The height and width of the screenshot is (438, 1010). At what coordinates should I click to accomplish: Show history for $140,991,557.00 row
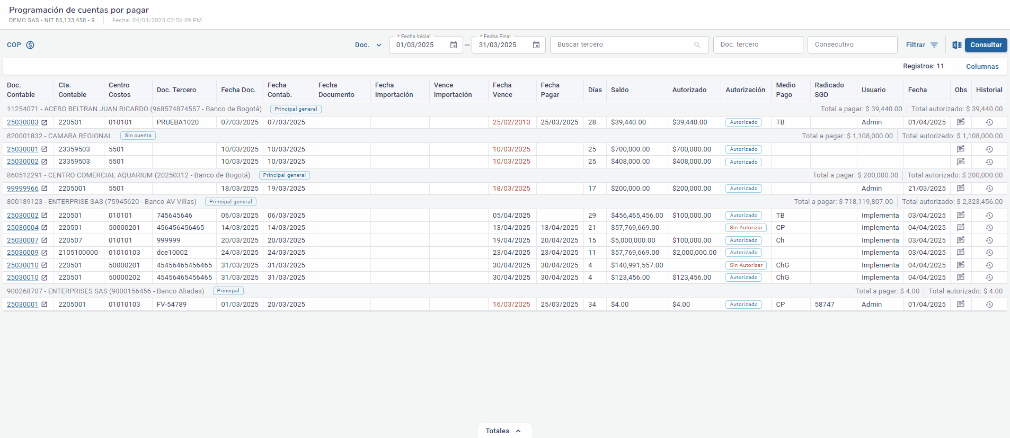click(x=989, y=265)
